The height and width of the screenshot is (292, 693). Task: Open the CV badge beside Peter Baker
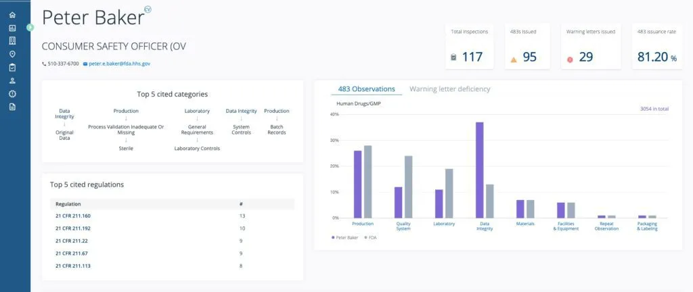click(148, 9)
